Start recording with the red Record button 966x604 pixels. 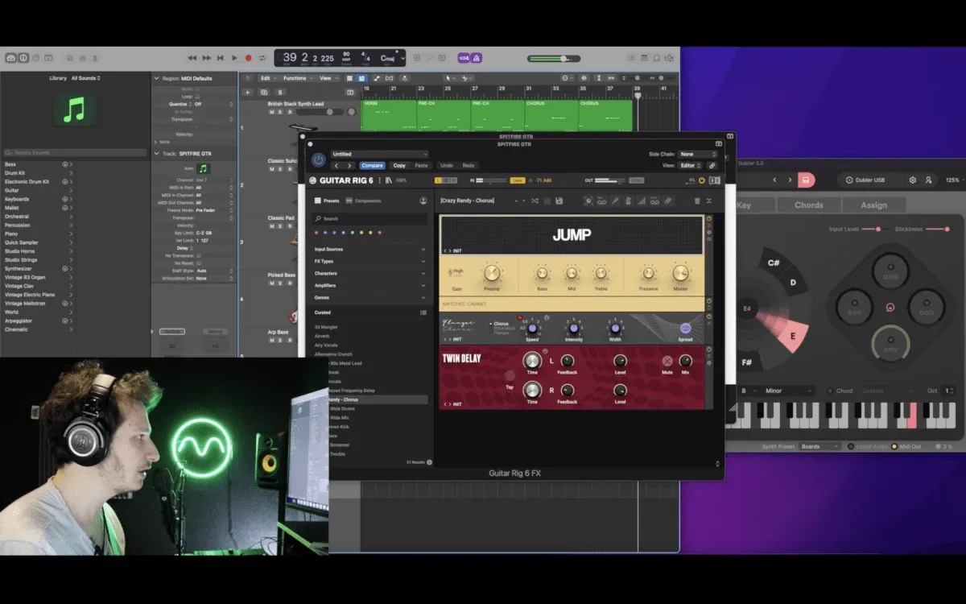tap(248, 58)
